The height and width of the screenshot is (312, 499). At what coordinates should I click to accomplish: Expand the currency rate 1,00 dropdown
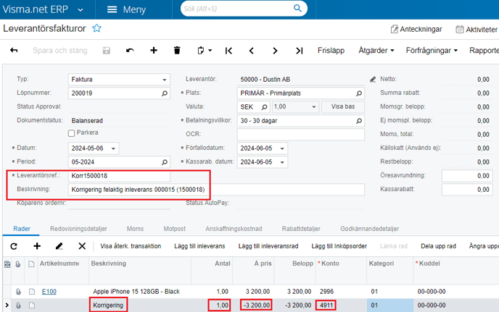(314, 107)
